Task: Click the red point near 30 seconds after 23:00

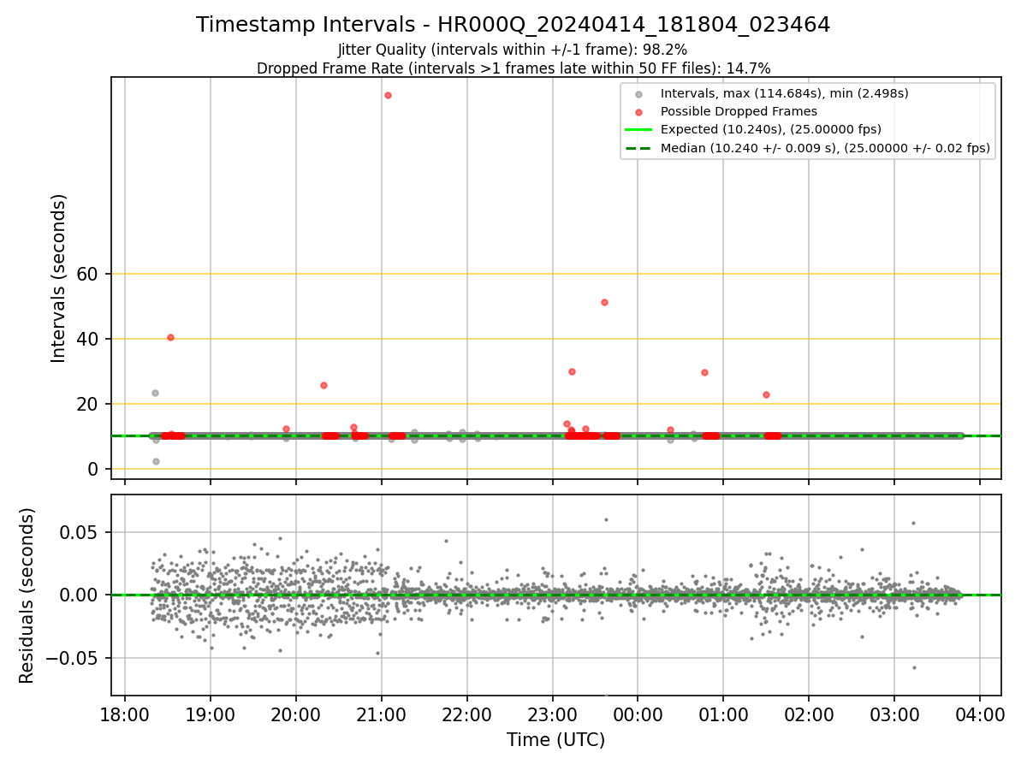Action: [x=572, y=371]
